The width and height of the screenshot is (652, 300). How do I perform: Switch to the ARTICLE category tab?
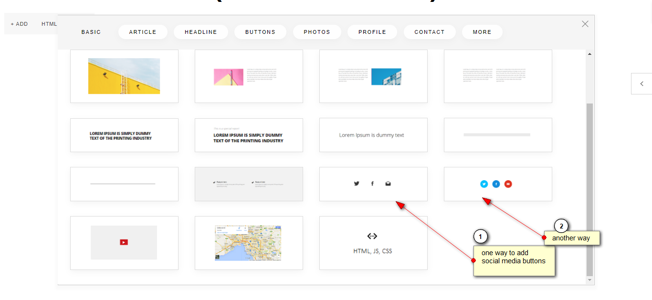(x=143, y=32)
